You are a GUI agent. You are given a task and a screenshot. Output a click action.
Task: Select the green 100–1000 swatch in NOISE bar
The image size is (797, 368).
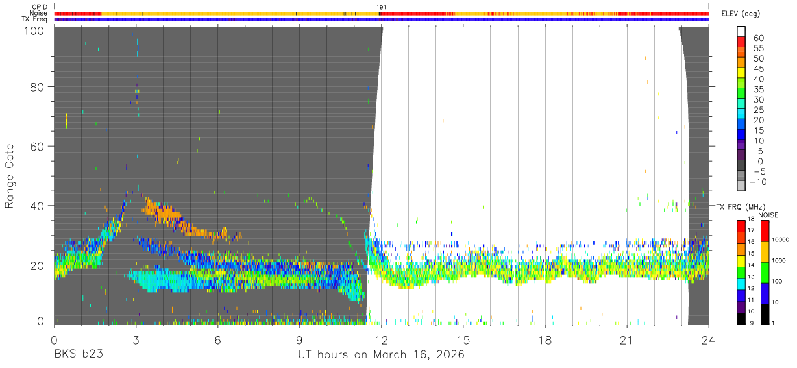[765, 272]
